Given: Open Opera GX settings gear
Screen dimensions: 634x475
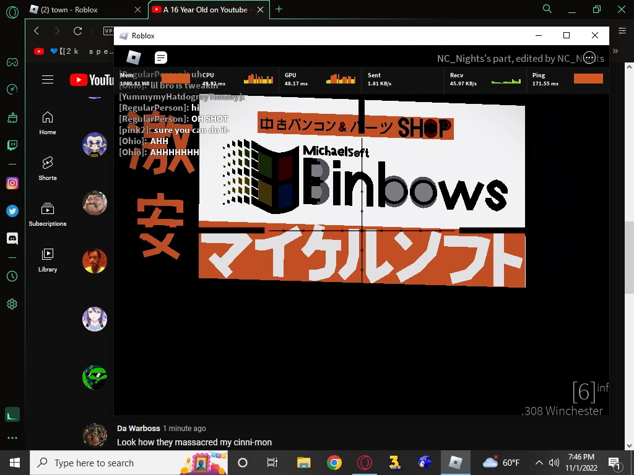Looking at the screenshot, I should coord(12,304).
